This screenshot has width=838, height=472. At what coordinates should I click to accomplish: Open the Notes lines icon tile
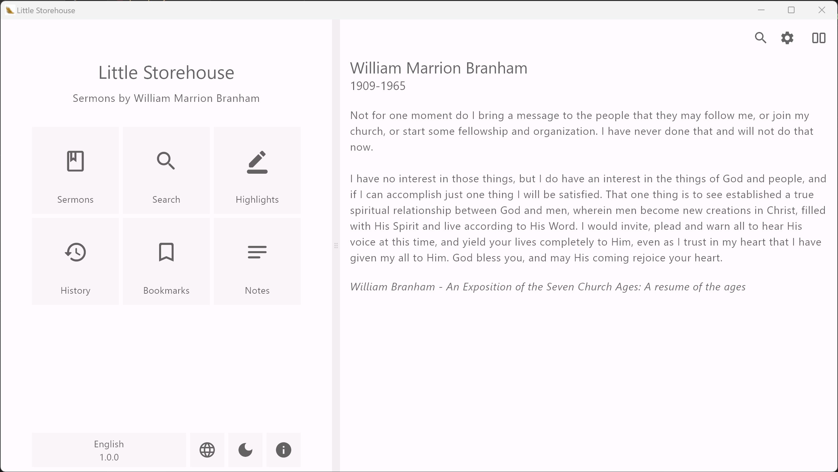[257, 261]
